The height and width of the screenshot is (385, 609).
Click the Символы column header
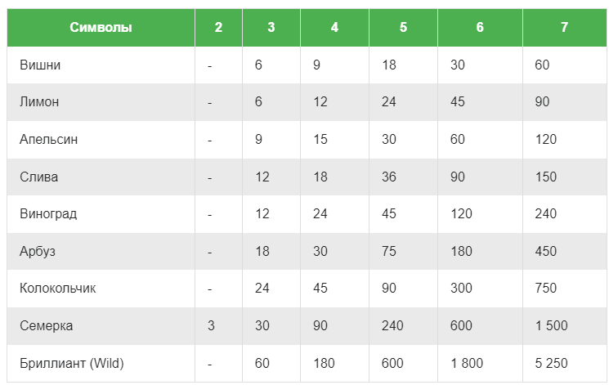(x=101, y=27)
